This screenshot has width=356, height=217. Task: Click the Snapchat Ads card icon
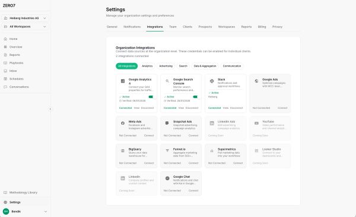(167, 123)
